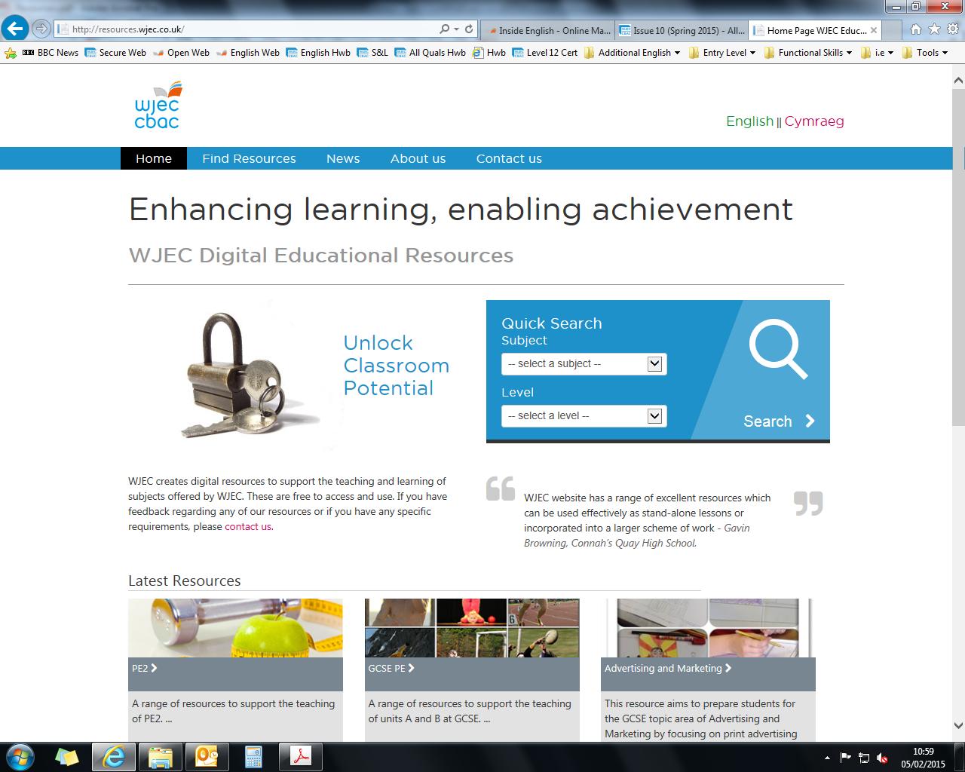Open the English Hwb favorite
This screenshot has width=965, height=772.
[x=318, y=53]
